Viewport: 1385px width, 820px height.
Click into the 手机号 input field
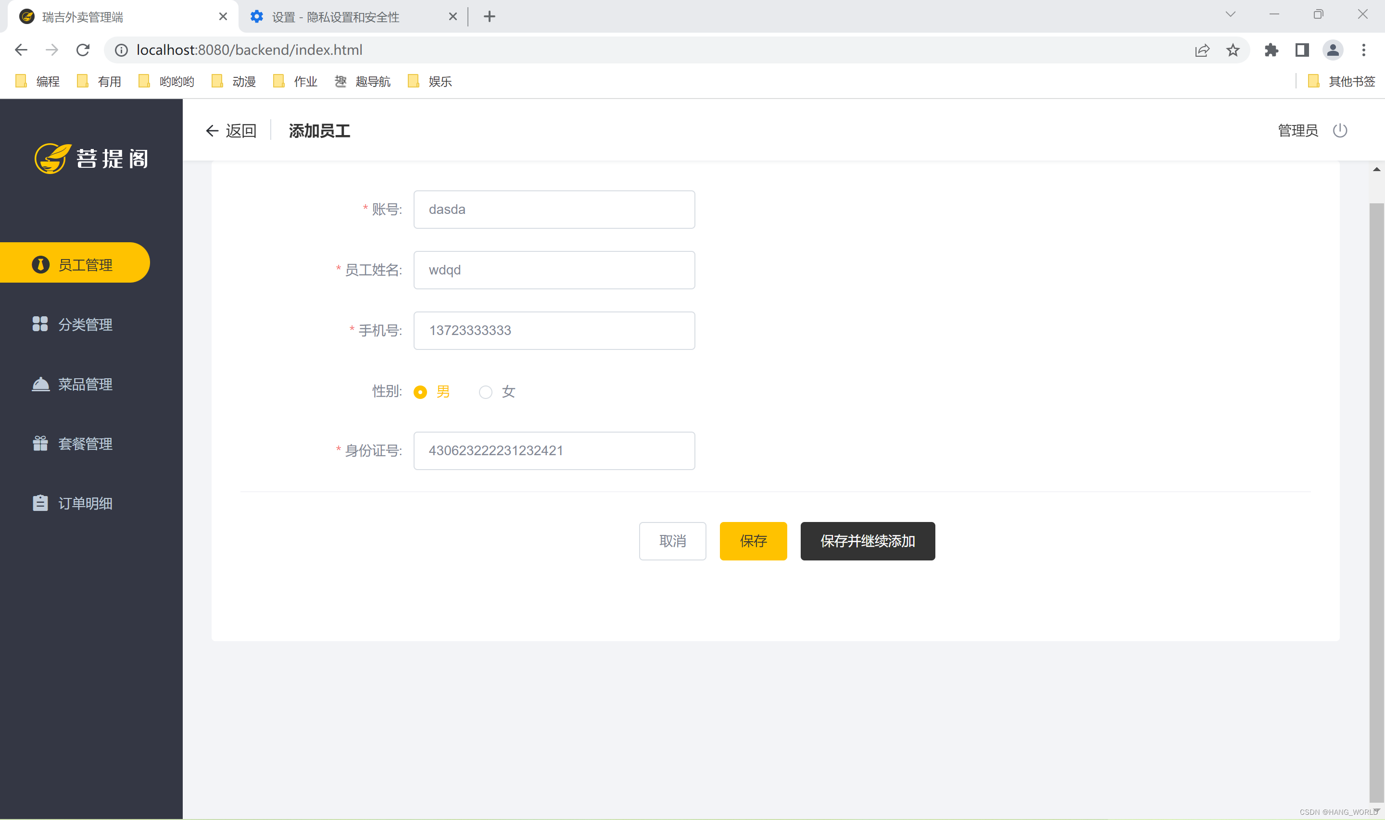(554, 330)
